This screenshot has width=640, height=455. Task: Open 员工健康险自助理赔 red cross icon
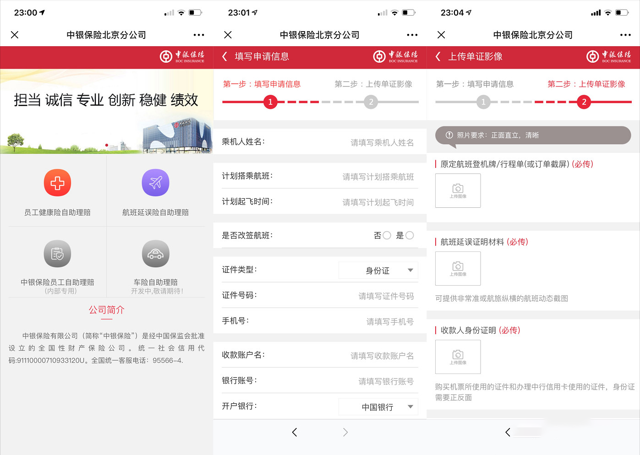(57, 183)
